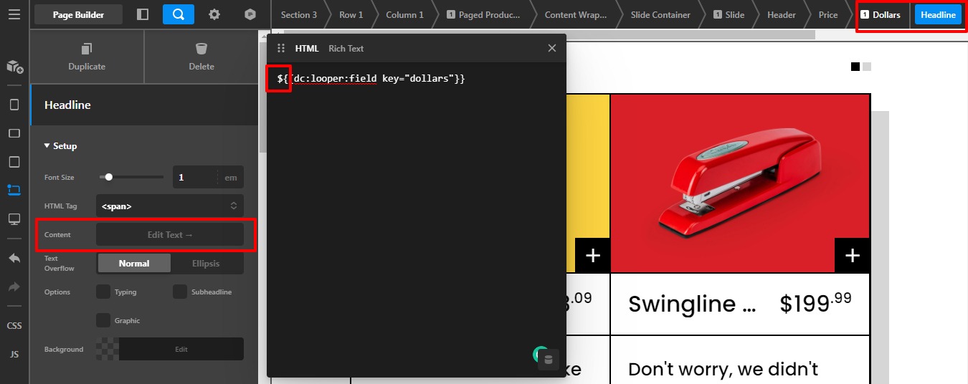
Task: Go to Column 1 breadcrumb
Action: (404, 14)
